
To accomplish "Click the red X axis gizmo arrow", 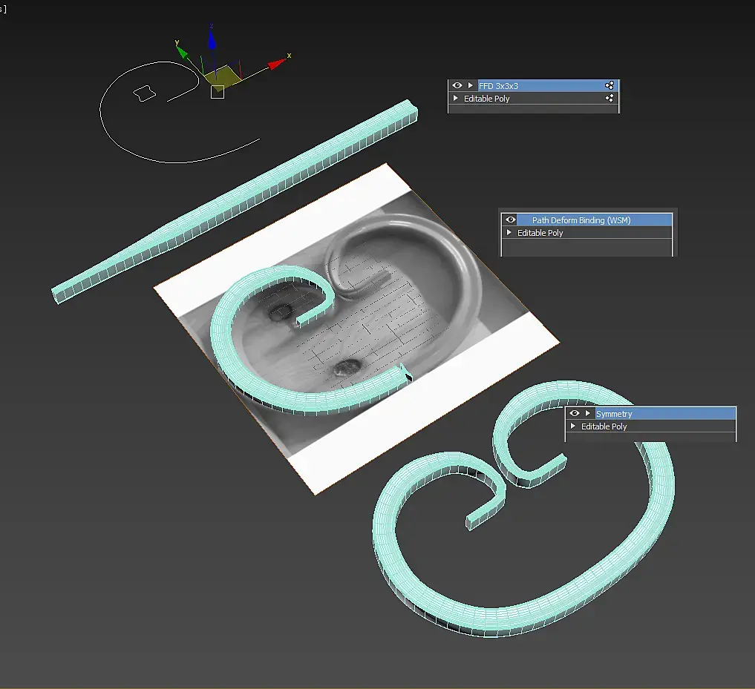I will (276, 64).
